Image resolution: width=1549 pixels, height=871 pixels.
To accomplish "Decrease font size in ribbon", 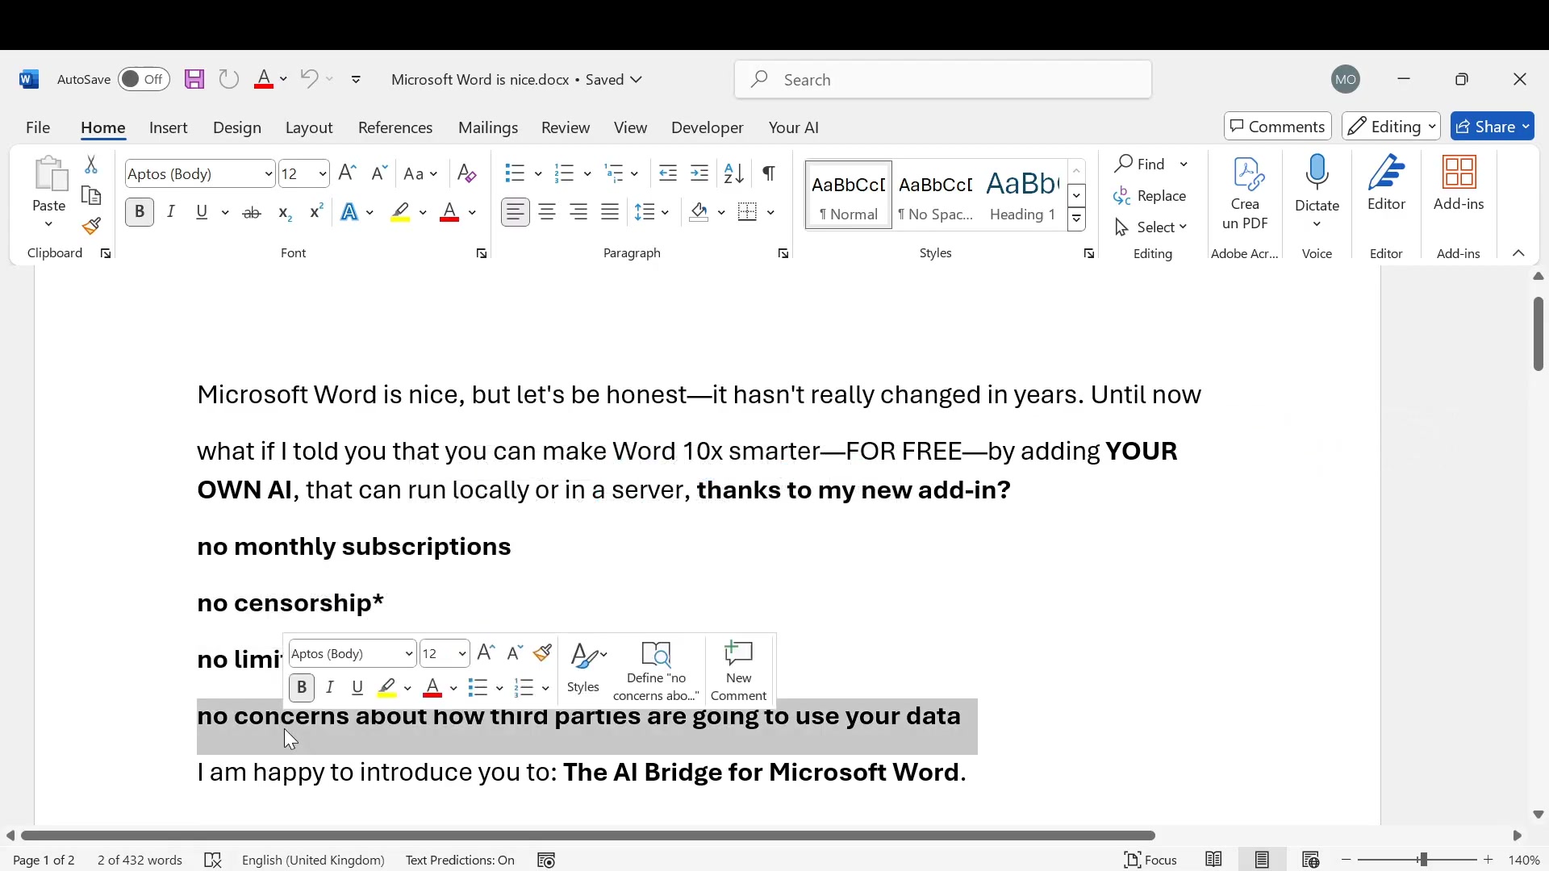I will pyautogui.click(x=378, y=173).
